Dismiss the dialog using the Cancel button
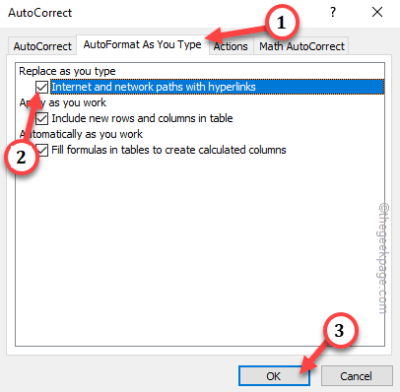 [357, 376]
